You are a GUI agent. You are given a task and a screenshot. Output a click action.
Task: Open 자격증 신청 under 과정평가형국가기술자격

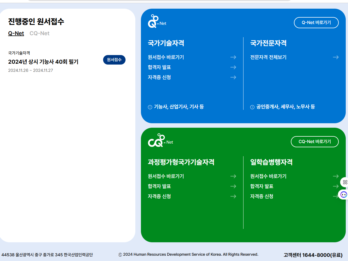(x=159, y=196)
